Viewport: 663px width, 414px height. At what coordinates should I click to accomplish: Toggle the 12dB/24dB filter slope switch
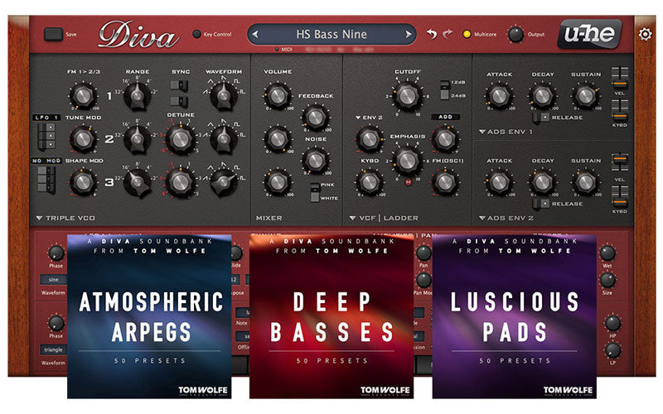click(x=444, y=89)
